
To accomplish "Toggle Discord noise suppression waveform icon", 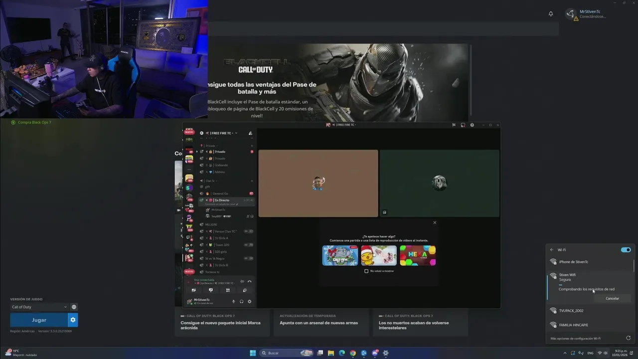I will [x=242, y=282].
